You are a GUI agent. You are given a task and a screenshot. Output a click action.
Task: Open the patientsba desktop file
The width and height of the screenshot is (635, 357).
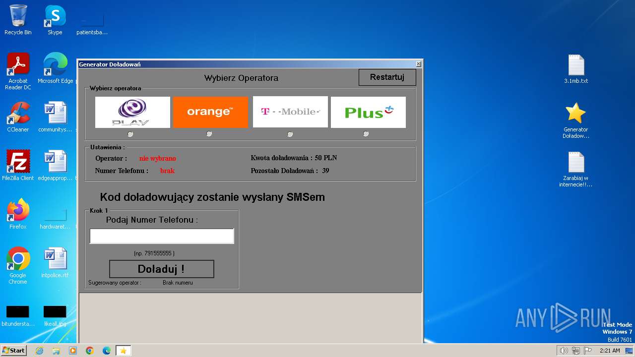click(92, 25)
